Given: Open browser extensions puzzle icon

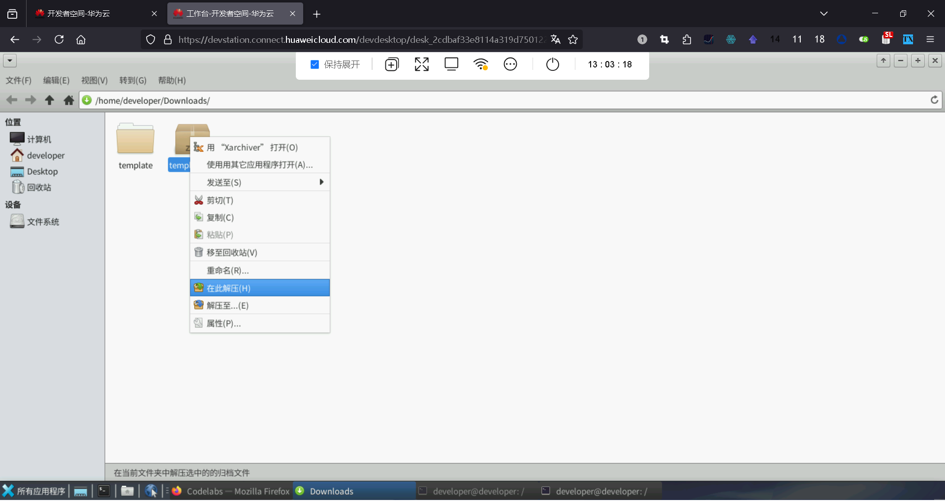Looking at the screenshot, I should (x=687, y=39).
